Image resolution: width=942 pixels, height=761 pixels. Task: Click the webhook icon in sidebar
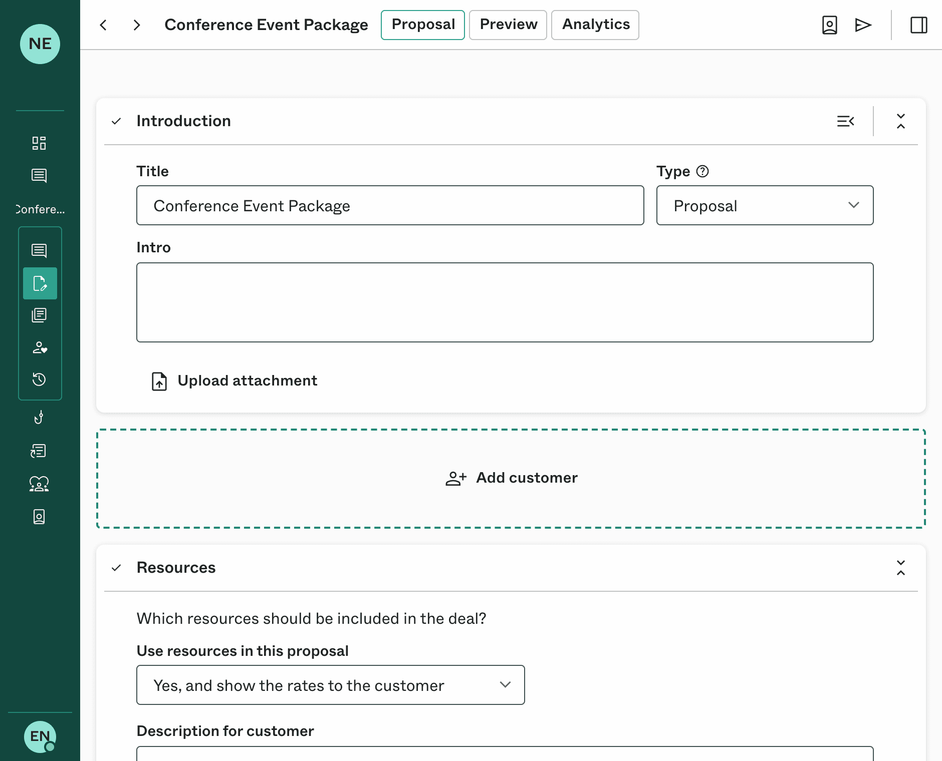(x=39, y=417)
